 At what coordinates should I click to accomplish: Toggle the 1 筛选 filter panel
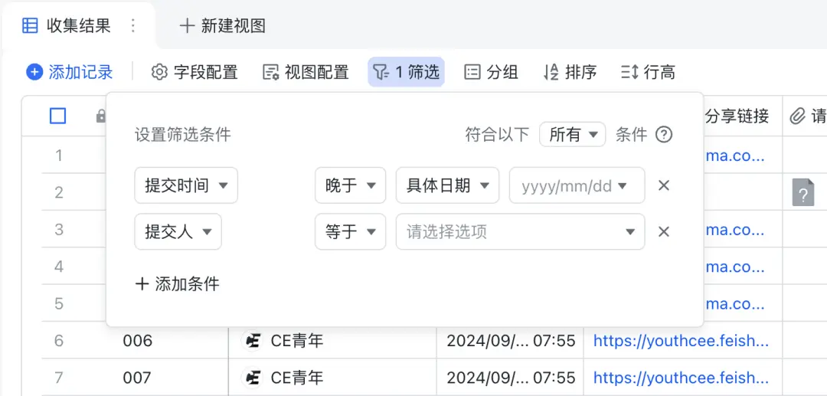[x=406, y=72]
